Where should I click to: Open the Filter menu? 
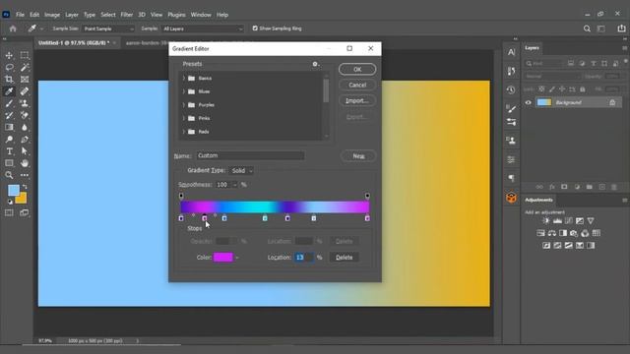pyautogui.click(x=127, y=15)
